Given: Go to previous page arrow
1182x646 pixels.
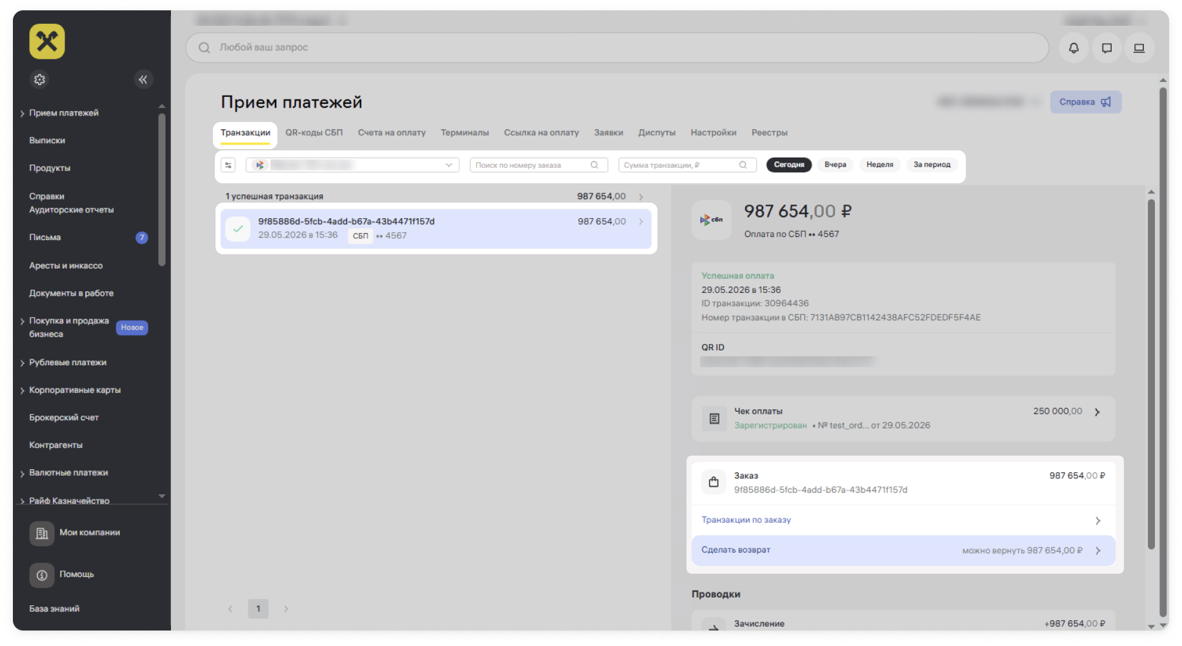Looking at the screenshot, I should [x=230, y=609].
